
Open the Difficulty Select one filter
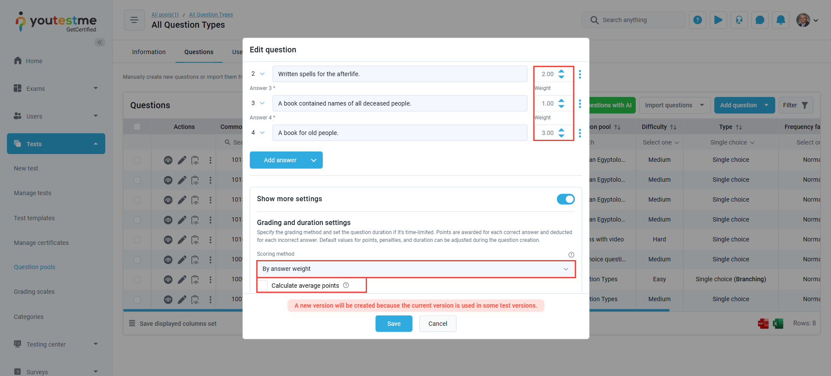coord(661,142)
